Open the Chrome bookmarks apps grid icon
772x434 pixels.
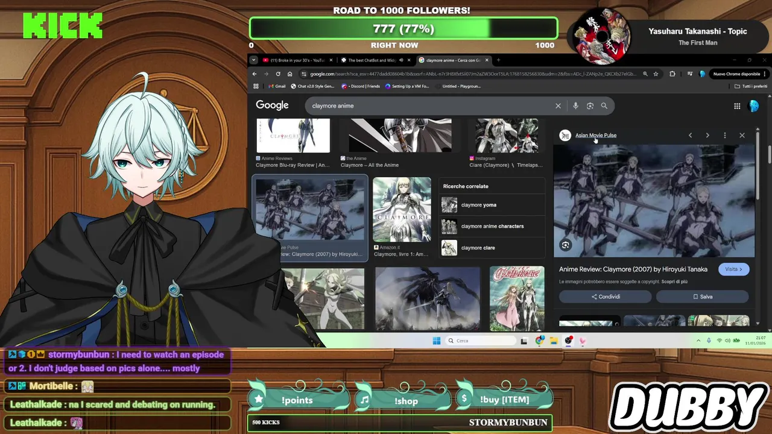tap(256, 86)
